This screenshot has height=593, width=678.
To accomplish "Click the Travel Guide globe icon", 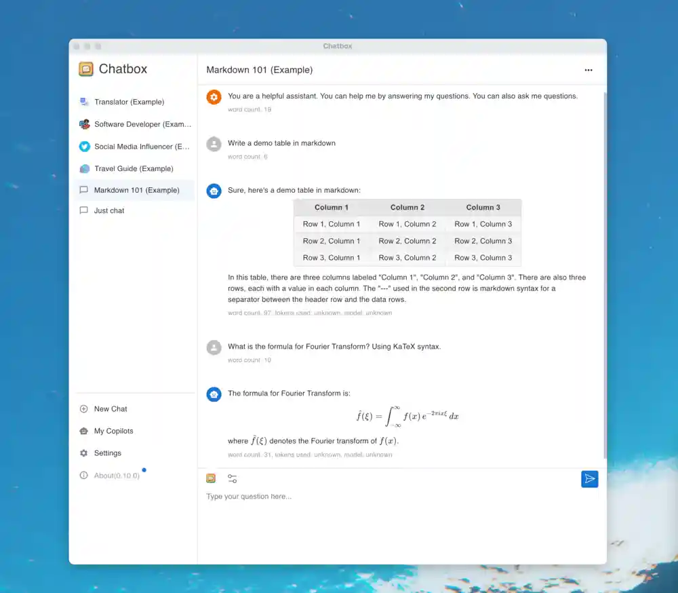I will coord(84,168).
